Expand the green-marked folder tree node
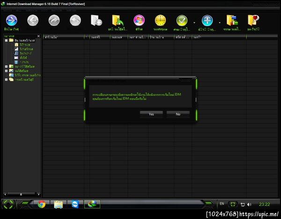Viewport: 281px width, 219px height. 6,66
